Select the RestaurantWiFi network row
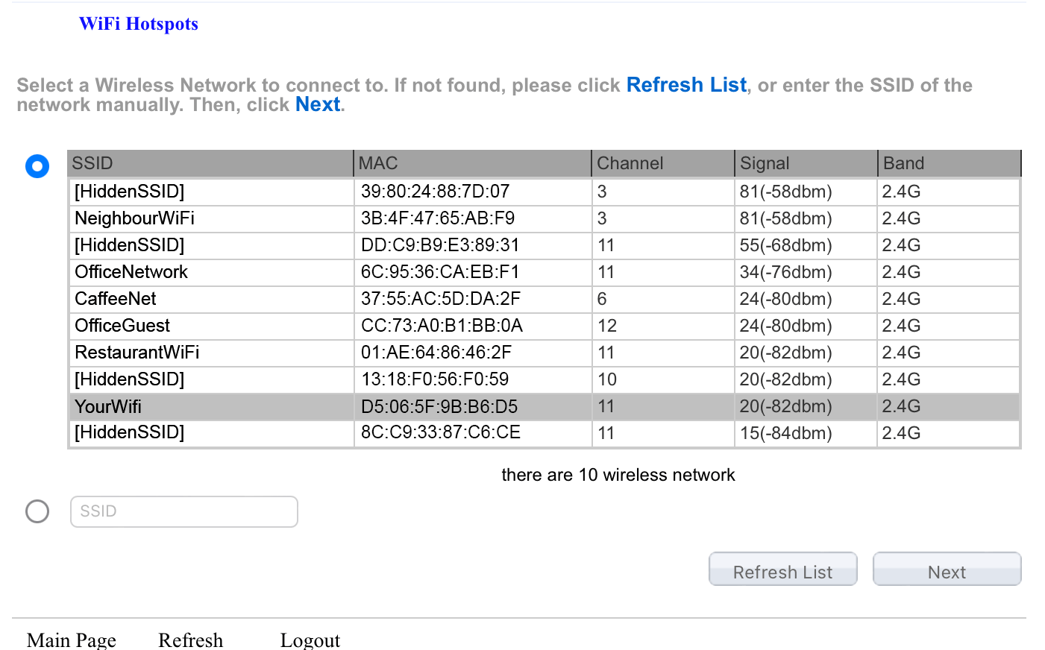 pos(137,353)
